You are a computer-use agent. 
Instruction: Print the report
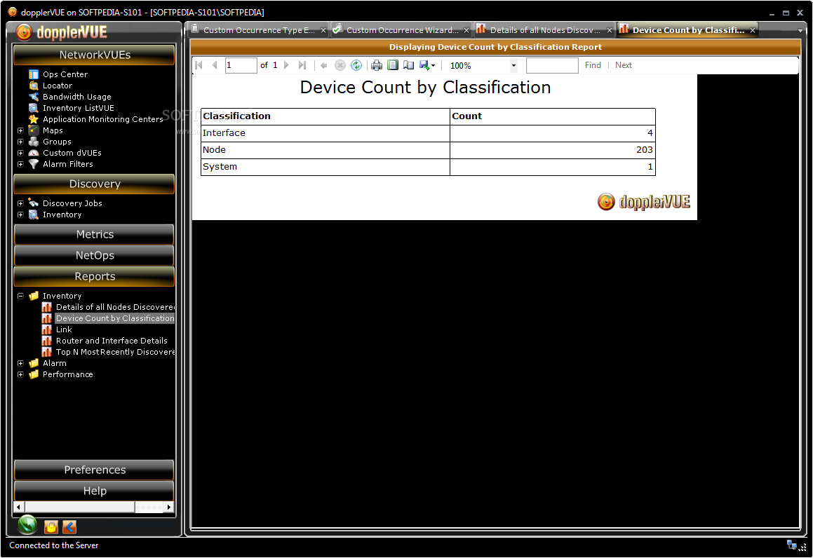coord(377,65)
